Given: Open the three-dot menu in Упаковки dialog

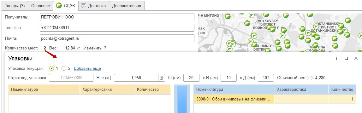Looking at the screenshot, I should click(337, 59).
